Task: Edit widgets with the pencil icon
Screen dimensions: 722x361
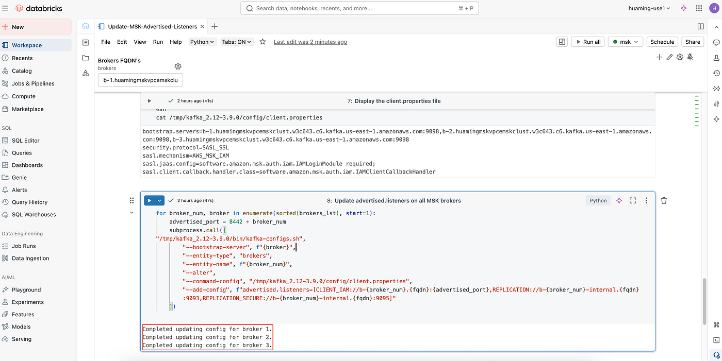Action: click(669, 57)
